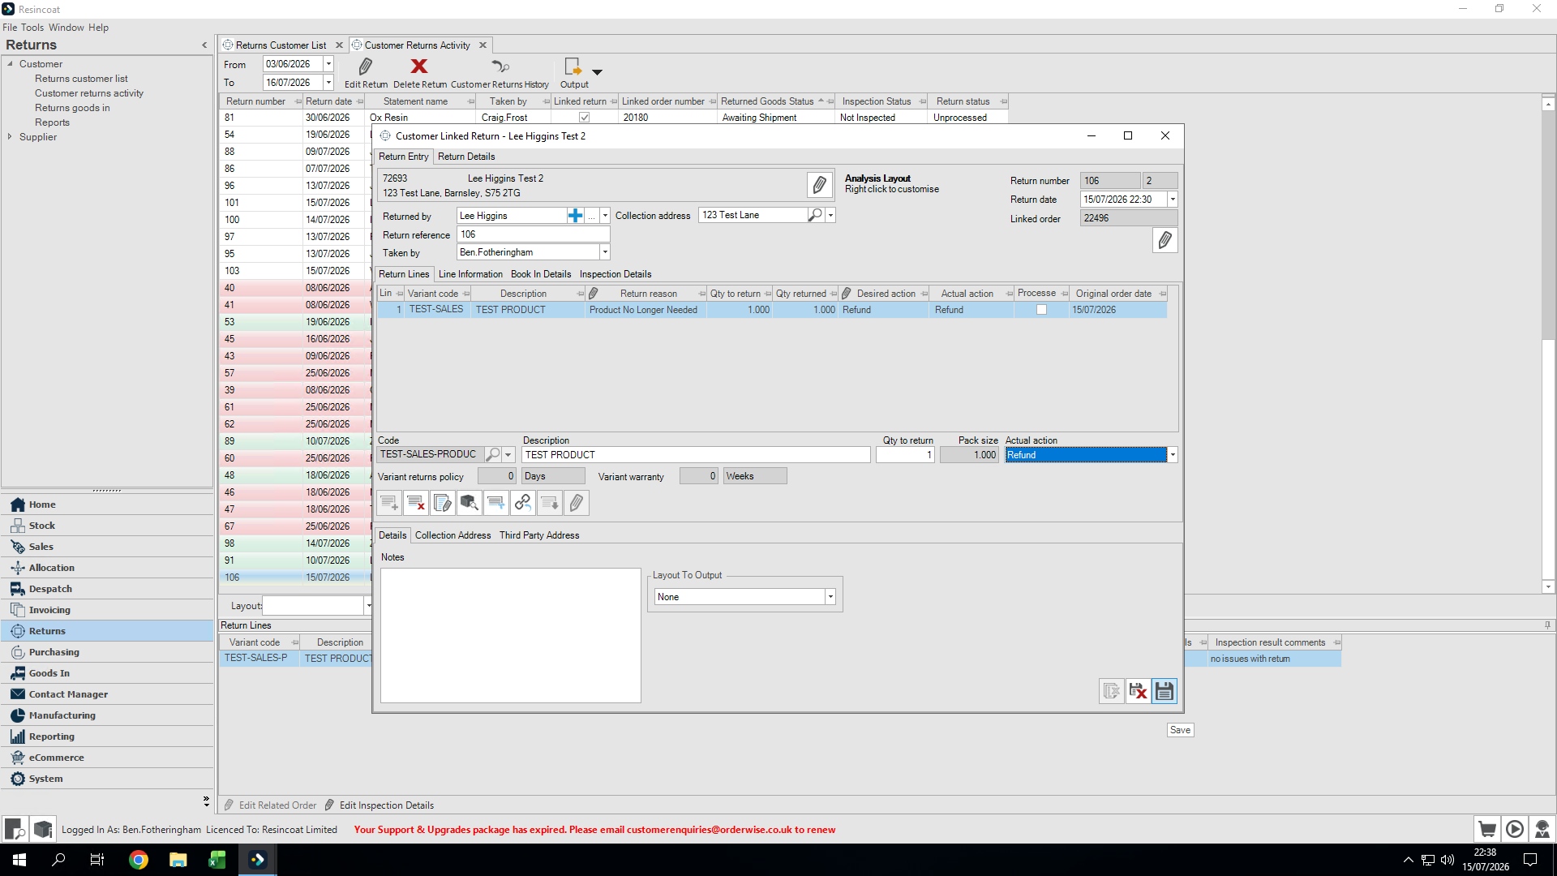Click the Qty to return input field
Image resolution: width=1557 pixels, height=876 pixels.
point(905,455)
